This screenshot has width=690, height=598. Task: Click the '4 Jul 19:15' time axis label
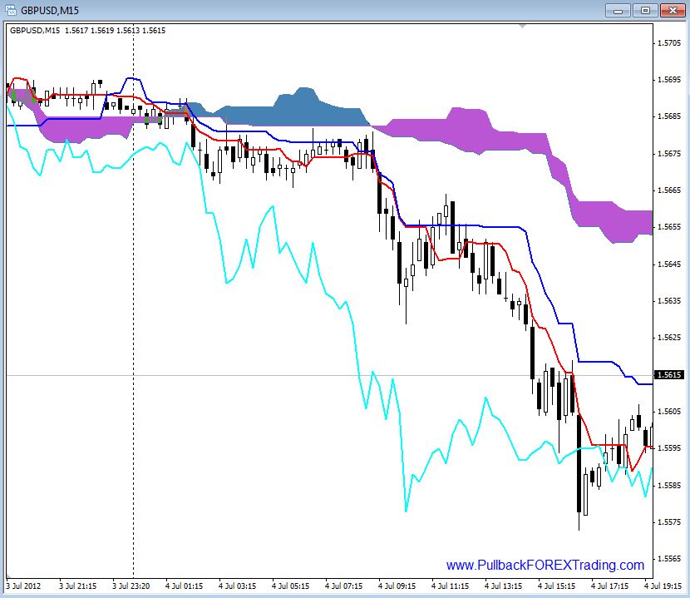click(x=663, y=586)
